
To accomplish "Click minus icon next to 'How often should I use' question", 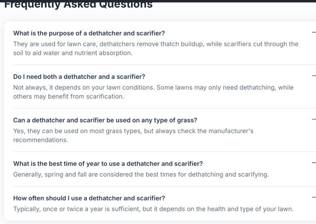I will (313, 198).
